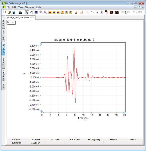Click the X-Cursor value -6.260e+00
The height and width of the screenshot is (151, 146).
coord(16,143)
